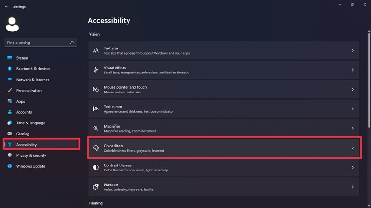Viewport: 371px width, 208px height.
Task: Click the search magnifier icon
Action: coord(72,43)
